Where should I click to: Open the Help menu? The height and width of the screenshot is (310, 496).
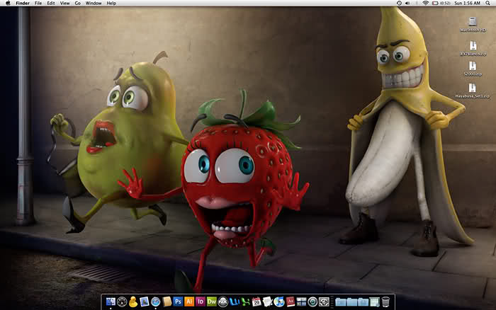click(111, 3)
